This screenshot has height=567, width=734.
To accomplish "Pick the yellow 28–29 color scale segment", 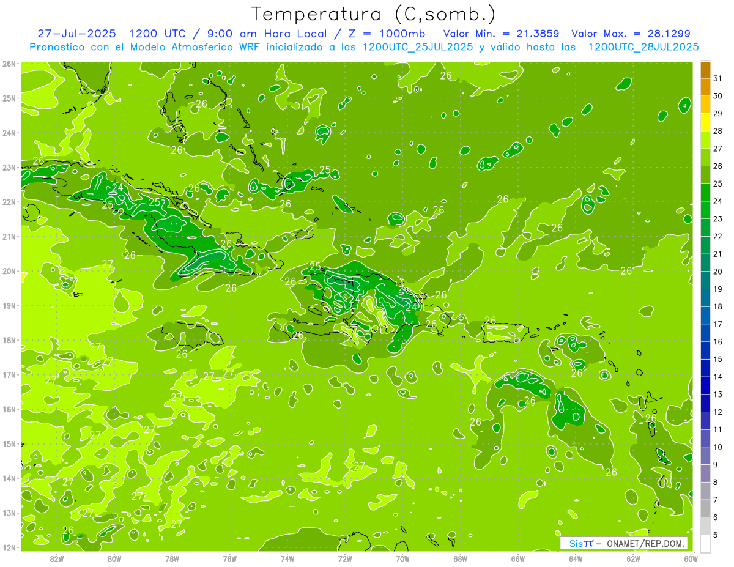I will click(x=705, y=122).
